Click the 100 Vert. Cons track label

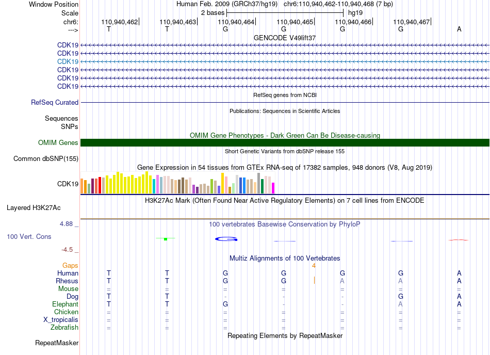29,236
